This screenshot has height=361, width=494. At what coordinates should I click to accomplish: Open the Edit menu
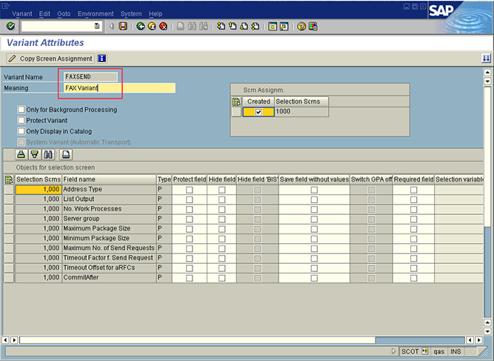pyautogui.click(x=44, y=14)
